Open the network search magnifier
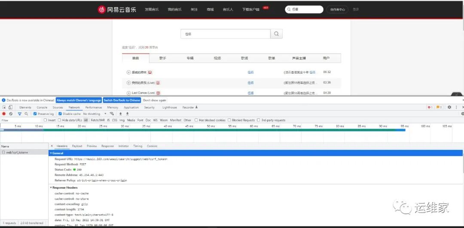This screenshot has width=464, height=228. coord(26,114)
